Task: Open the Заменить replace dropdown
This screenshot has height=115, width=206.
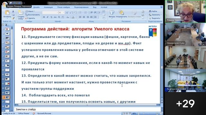Action: point(155,15)
